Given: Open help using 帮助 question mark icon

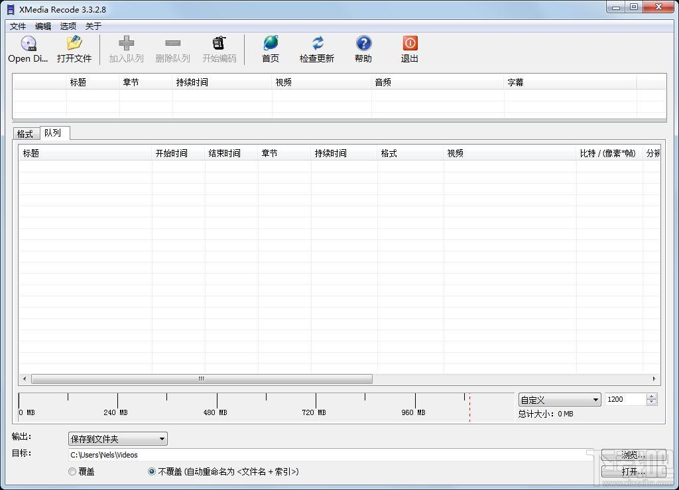Looking at the screenshot, I should point(363,46).
